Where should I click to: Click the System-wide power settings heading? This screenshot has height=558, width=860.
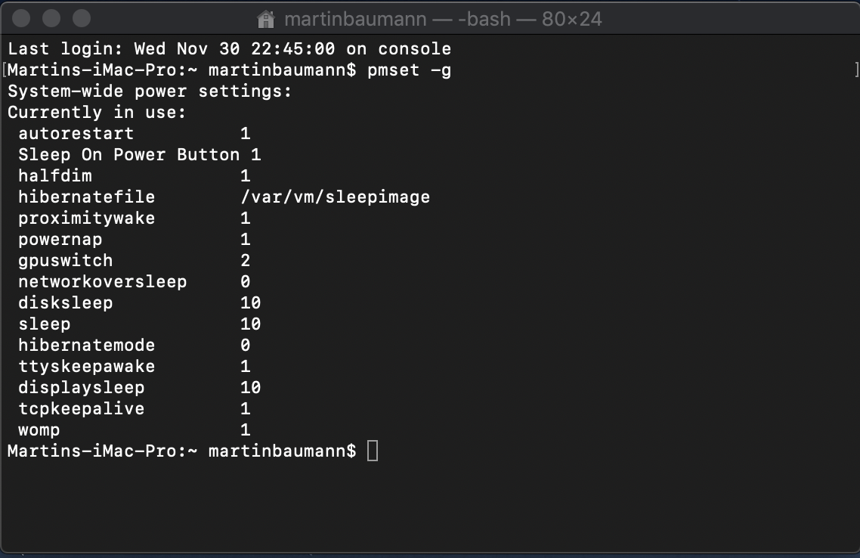coord(150,92)
